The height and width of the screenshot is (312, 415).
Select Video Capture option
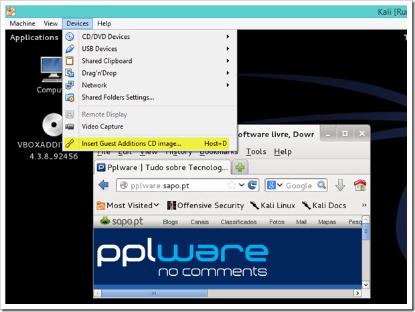tap(149, 127)
